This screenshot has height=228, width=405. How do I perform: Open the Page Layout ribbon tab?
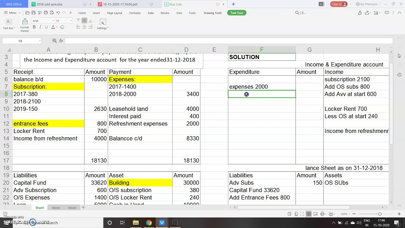tap(115, 13)
